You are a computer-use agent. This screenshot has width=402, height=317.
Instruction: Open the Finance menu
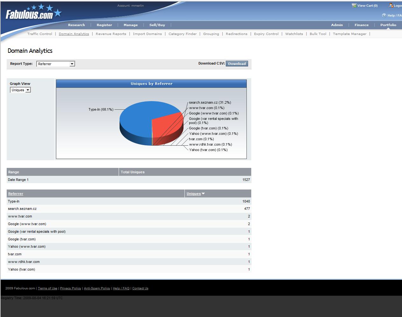pyautogui.click(x=362, y=25)
